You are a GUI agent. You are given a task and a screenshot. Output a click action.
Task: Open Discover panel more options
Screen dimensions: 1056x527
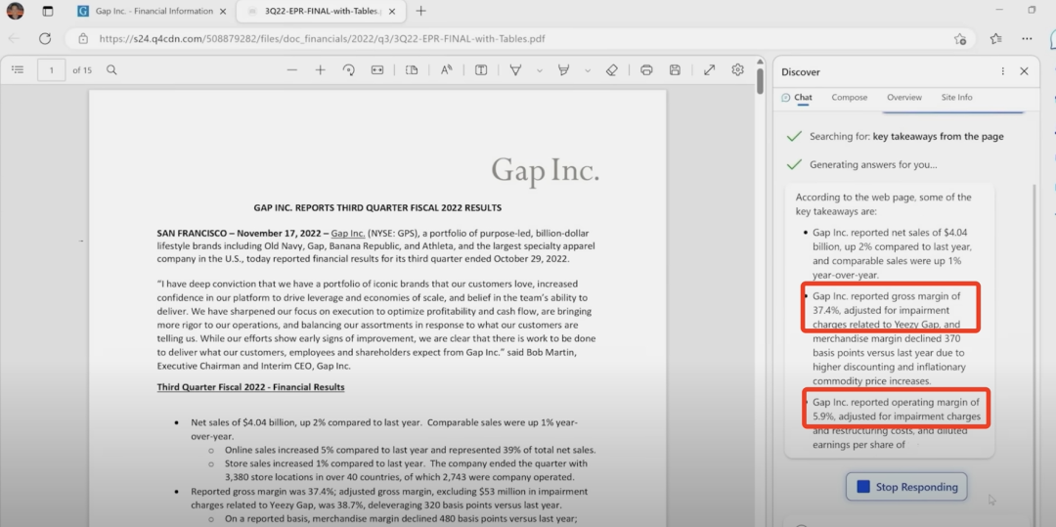pyautogui.click(x=1003, y=71)
